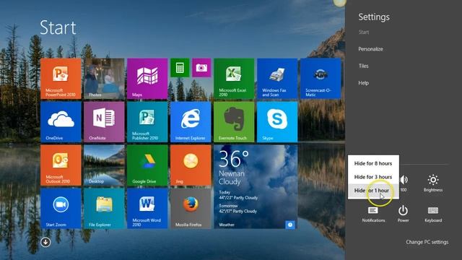Launch Internet Explorer tile
462x260 pixels.
191,122
